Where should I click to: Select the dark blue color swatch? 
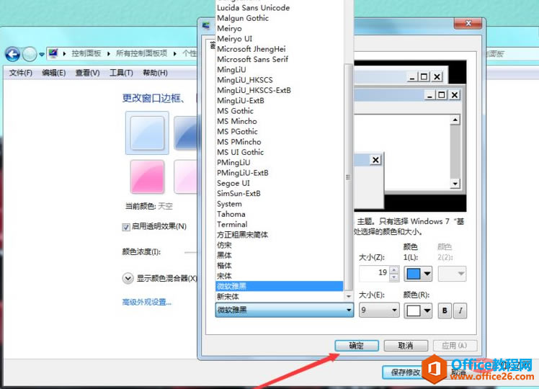point(185,133)
